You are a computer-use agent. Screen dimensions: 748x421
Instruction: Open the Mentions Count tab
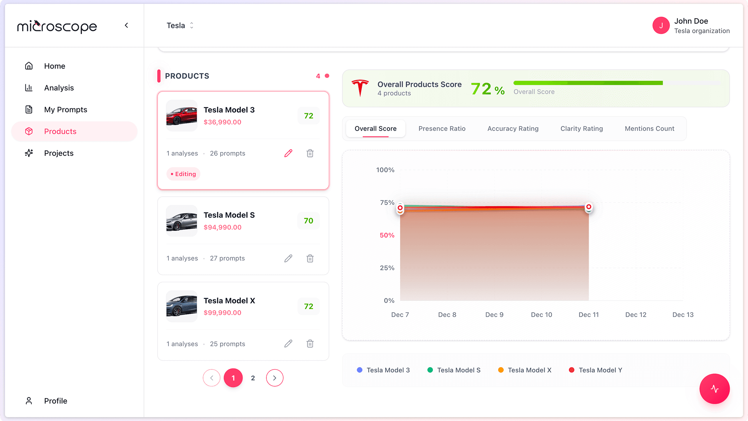click(649, 129)
